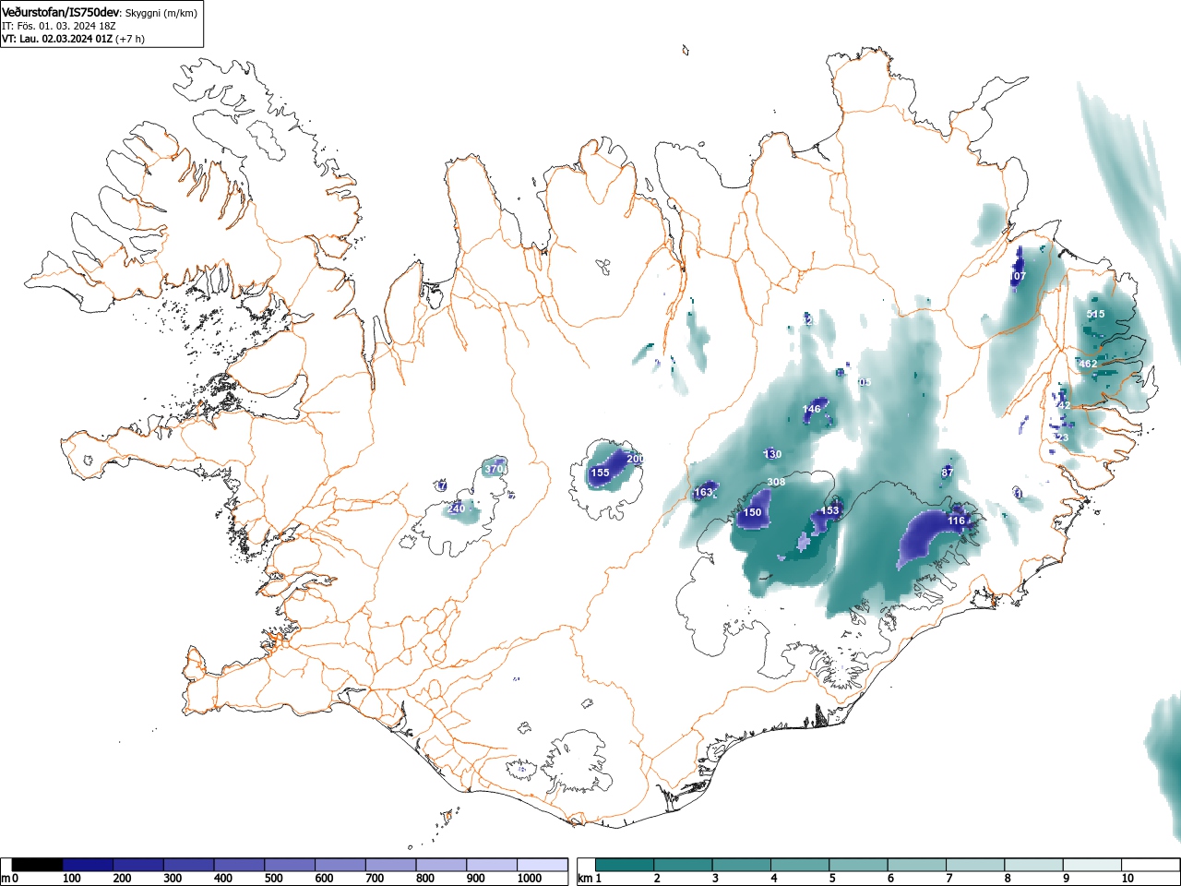Pick the 3–4 km teal legend swatch
This screenshot has width=1181, height=886.
coord(744,865)
